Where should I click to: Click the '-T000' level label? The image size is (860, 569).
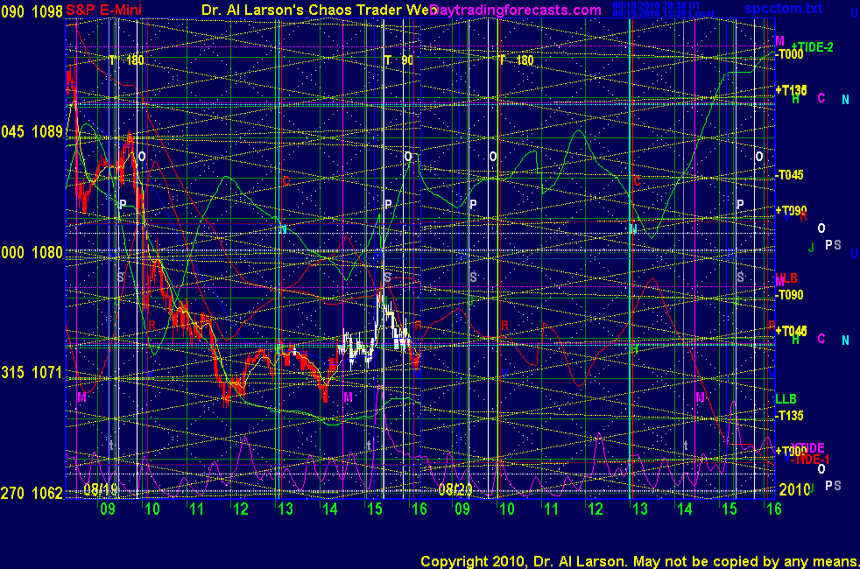click(x=789, y=53)
